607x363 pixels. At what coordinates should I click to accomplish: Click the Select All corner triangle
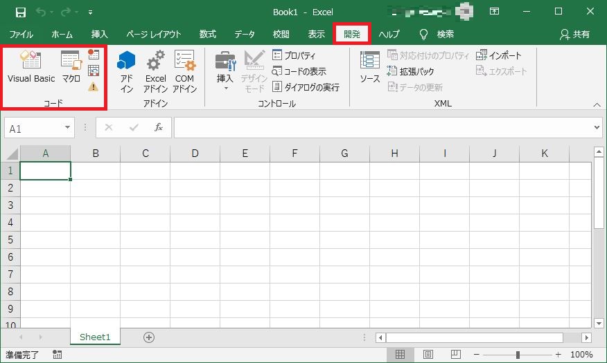[x=12, y=153]
